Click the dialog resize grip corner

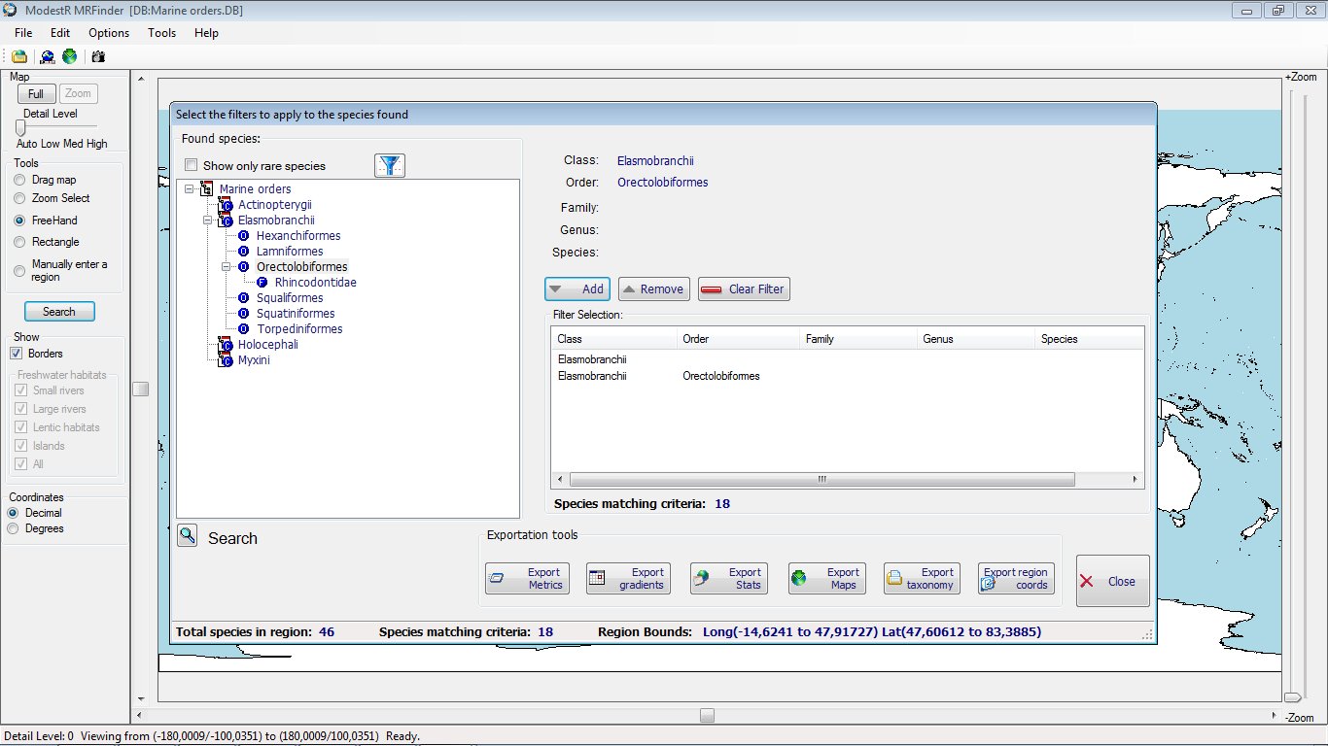pyautogui.click(x=1149, y=634)
